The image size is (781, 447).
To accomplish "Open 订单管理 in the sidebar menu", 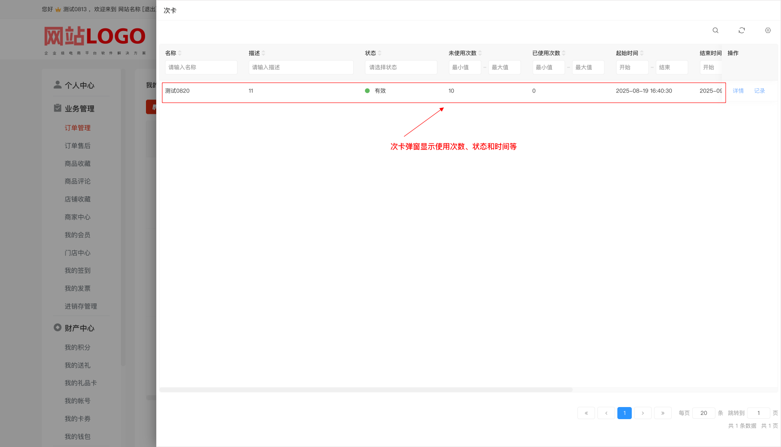I will pyautogui.click(x=78, y=128).
